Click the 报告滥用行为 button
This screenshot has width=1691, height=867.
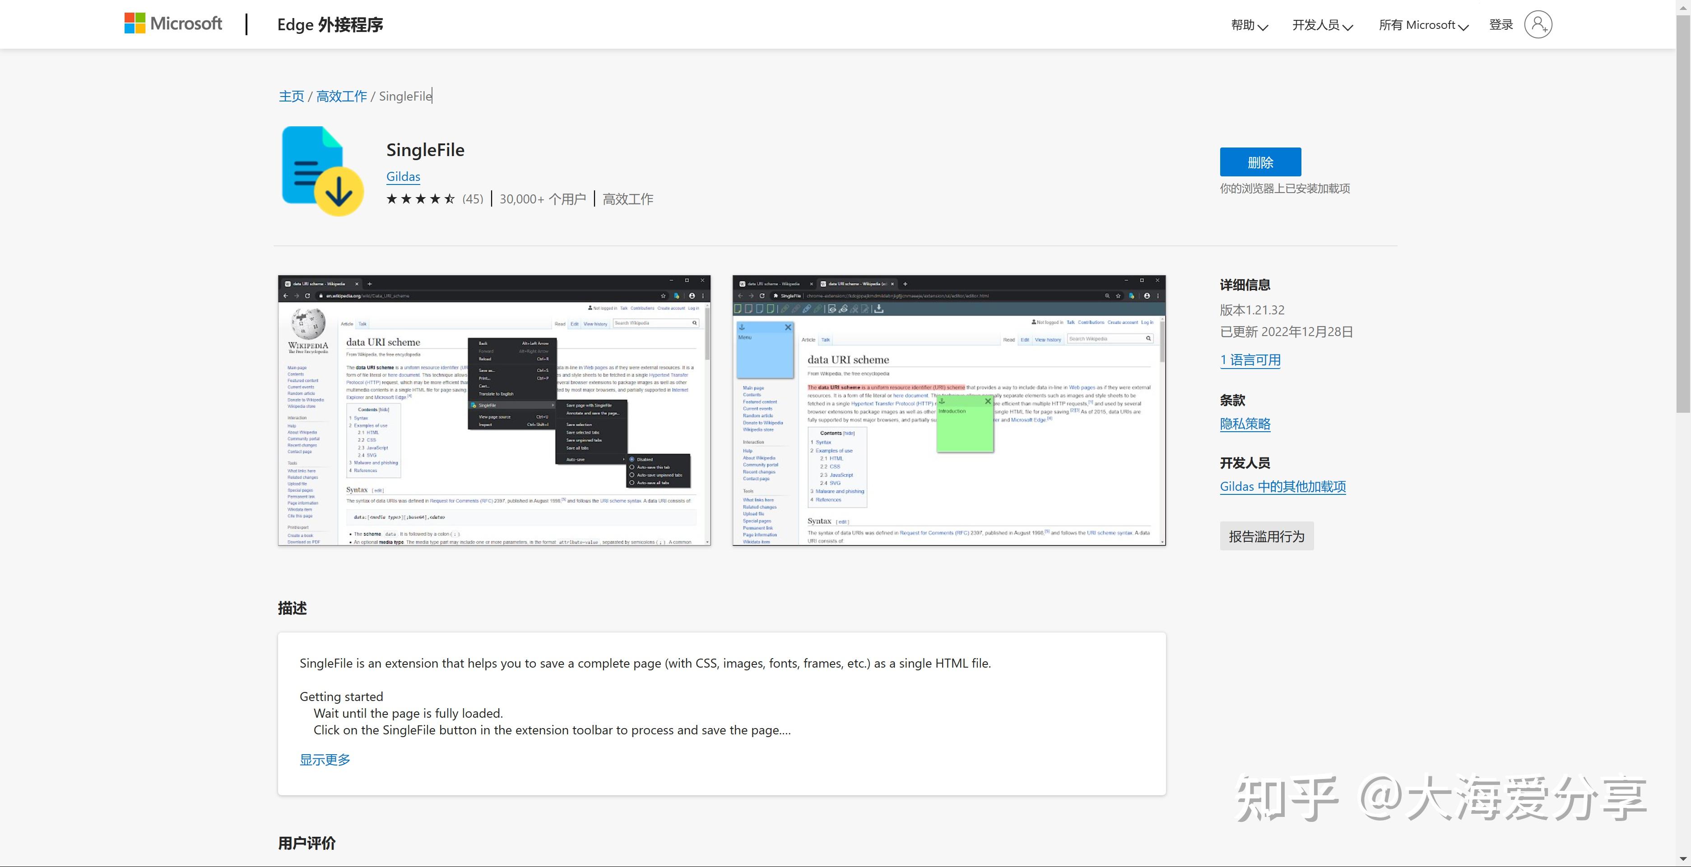(1266, 536)
